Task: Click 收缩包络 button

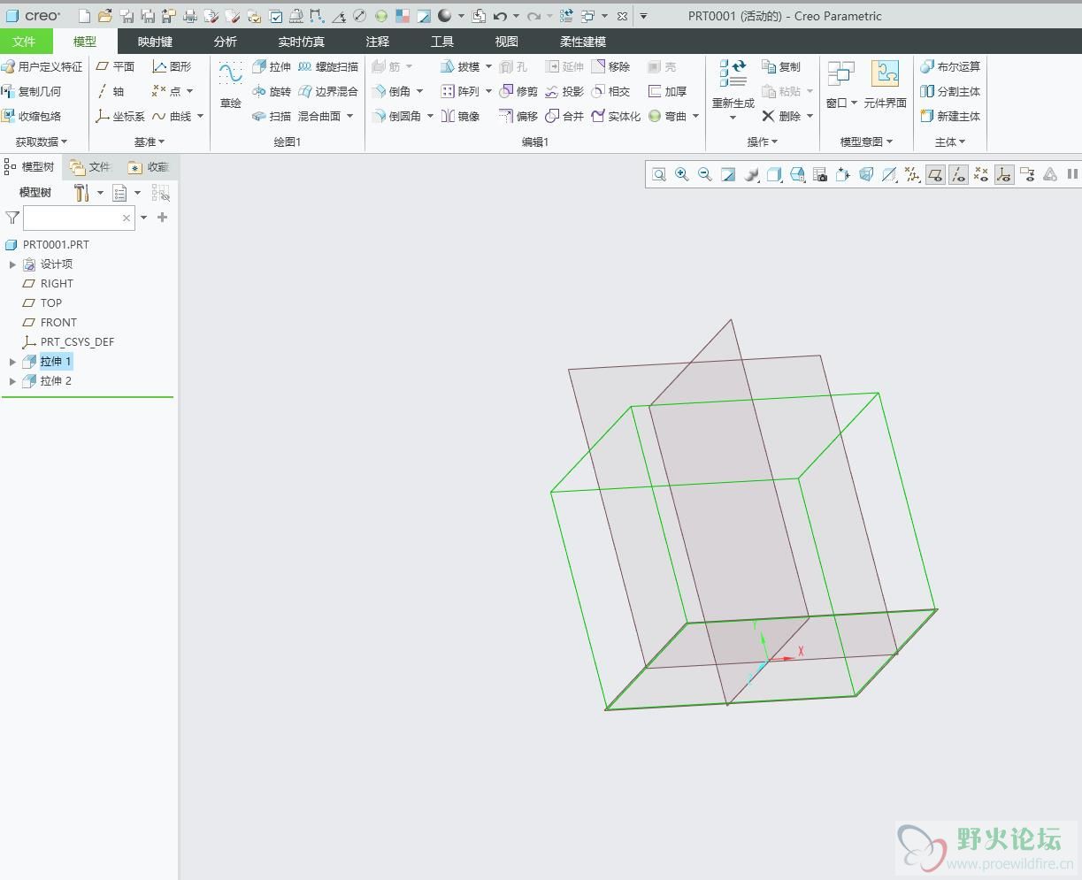Action: click(x=33, y=116)
